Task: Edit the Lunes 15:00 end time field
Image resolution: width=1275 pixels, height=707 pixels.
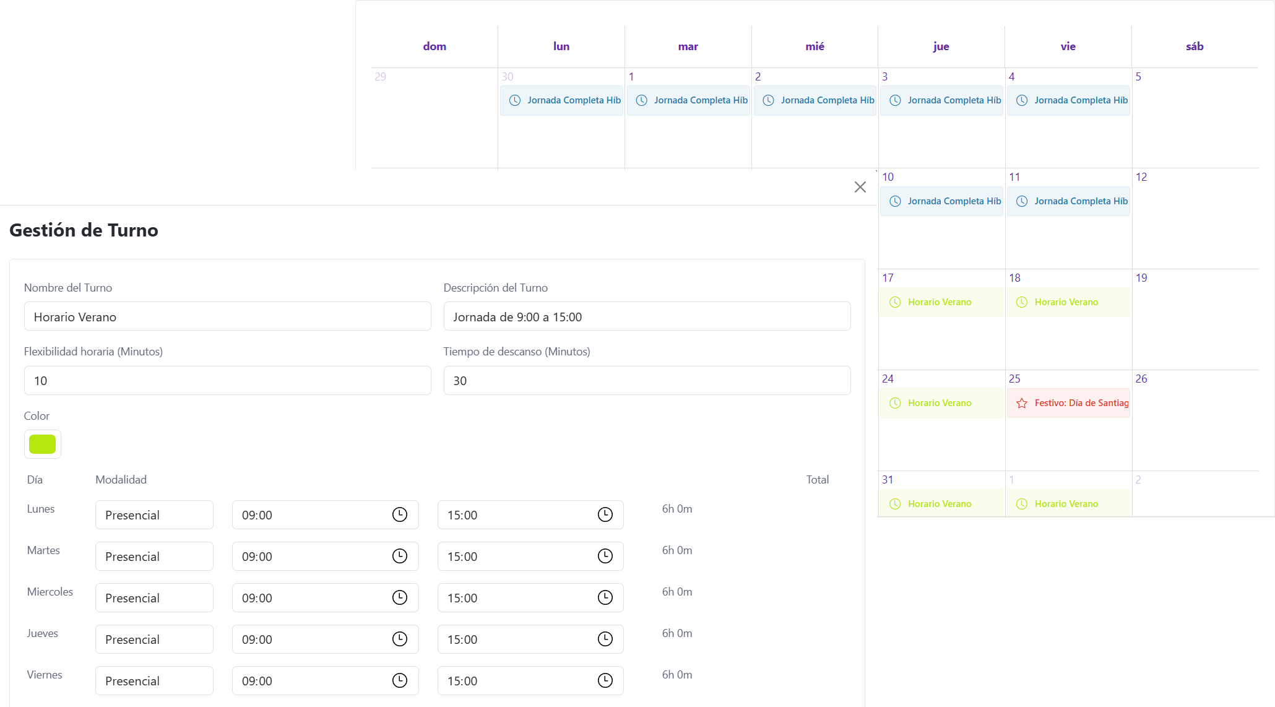Action: [x=530, y=514]
